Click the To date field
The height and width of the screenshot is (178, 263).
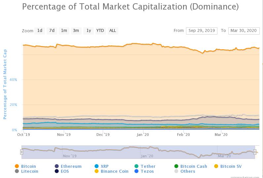[x=244, y=31]
